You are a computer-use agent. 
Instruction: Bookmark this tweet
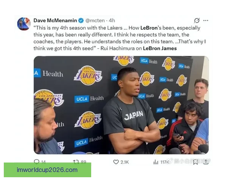pyautogui.click(x=195, y=162)
